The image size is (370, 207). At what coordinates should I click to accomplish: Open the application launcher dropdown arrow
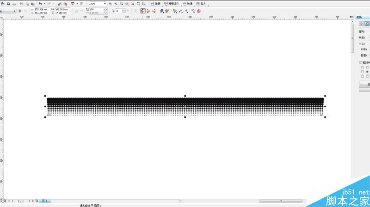click(77, 4)
